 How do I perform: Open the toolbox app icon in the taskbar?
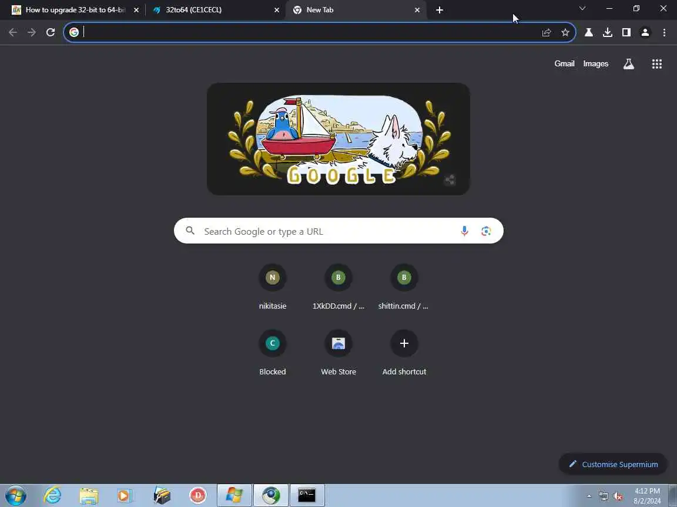pyautogui.click(x=162, y=495)
